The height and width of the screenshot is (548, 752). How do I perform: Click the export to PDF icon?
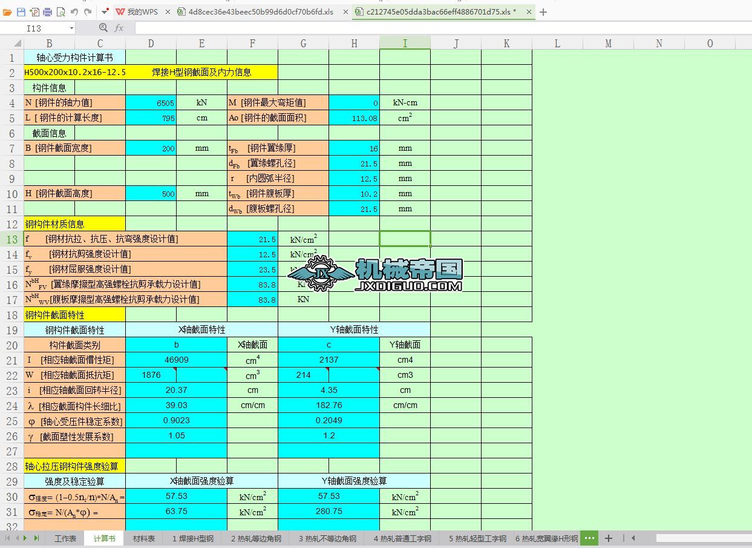tap(34, 12)
